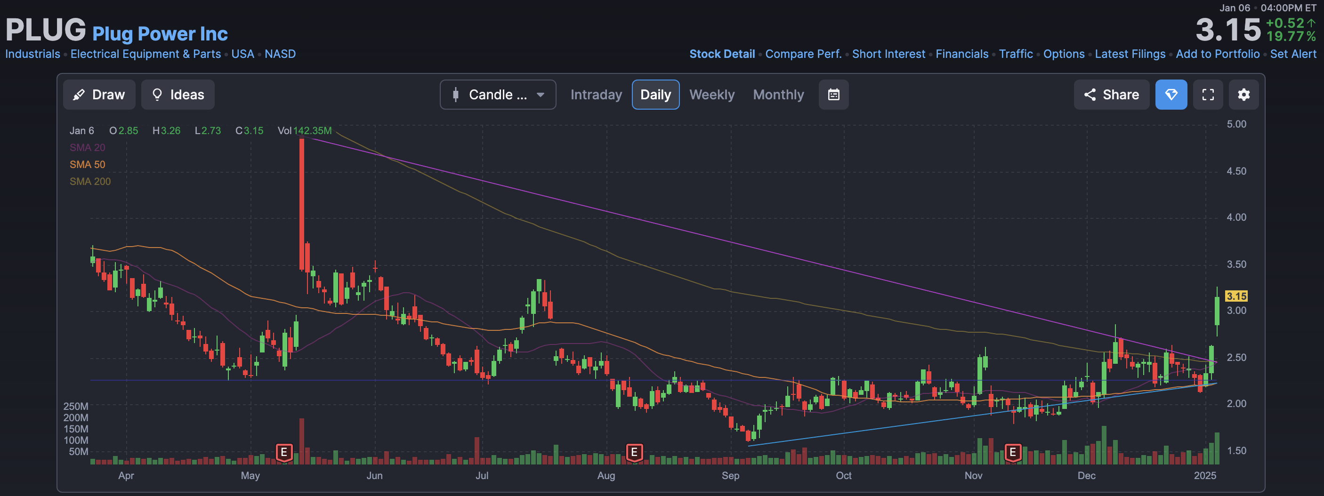This screenshot has height=496, width=1324.
Task: Switch to the Weekly timeframe
Action: (711, 95)
